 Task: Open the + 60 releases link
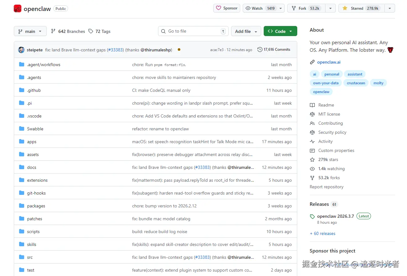click(x=322, y=234)
